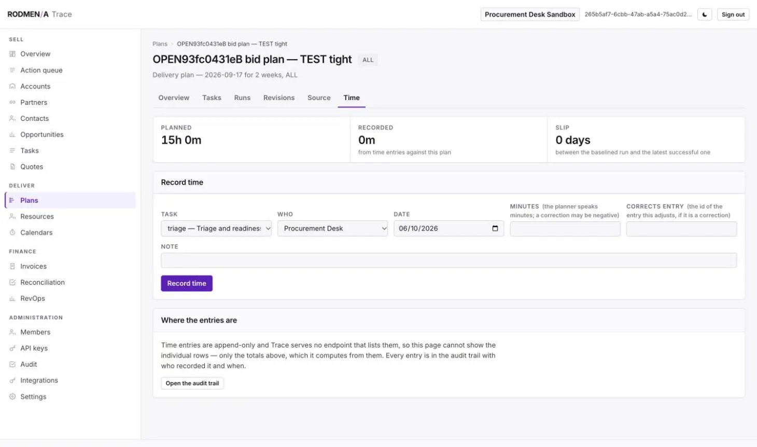Follow the Plans breadcrumb link
The image size is (757, 447).
coord(160,44)
